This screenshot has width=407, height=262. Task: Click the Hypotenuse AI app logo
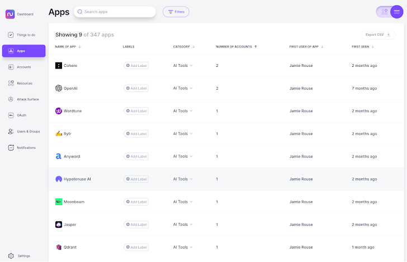pyautogui.click(x=59, y=179)
